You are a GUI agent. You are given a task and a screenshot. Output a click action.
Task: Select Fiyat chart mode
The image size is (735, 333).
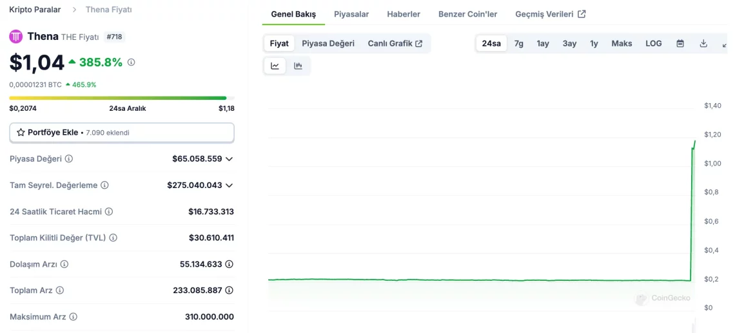(x=279, y=44)
